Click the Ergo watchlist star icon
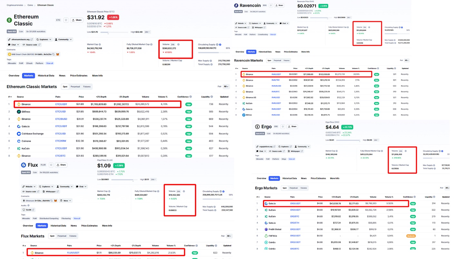Image resolution: width=460 pixels, height=259 pixels. (x=283, y=126)
